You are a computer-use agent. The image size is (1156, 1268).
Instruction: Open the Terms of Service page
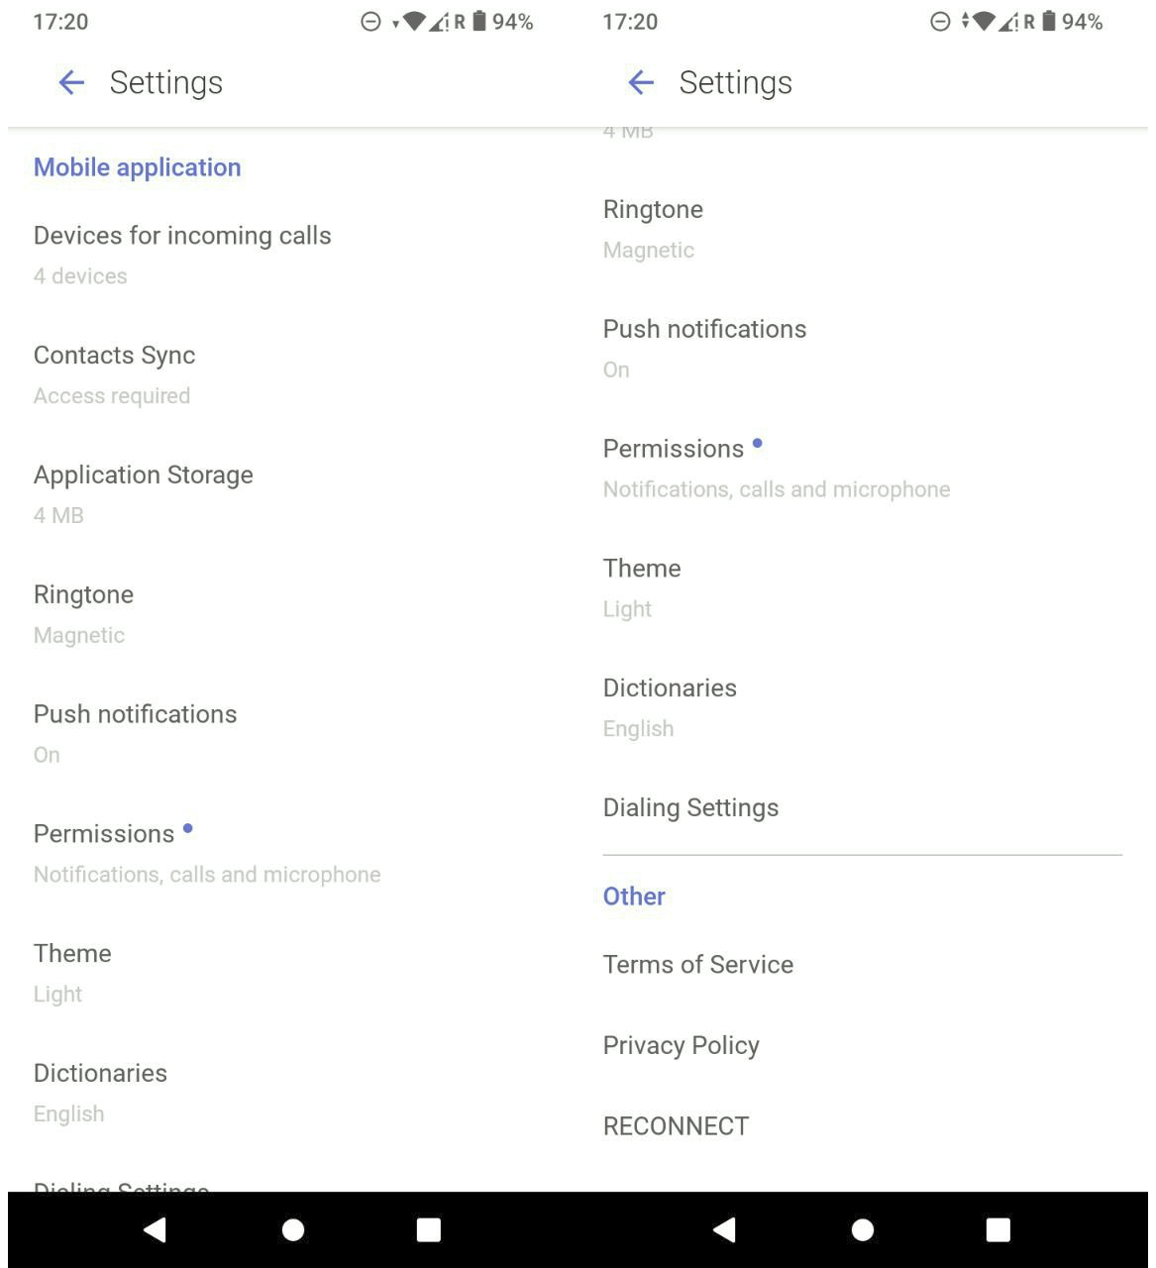pyautogui.click(x=697, y=964)
